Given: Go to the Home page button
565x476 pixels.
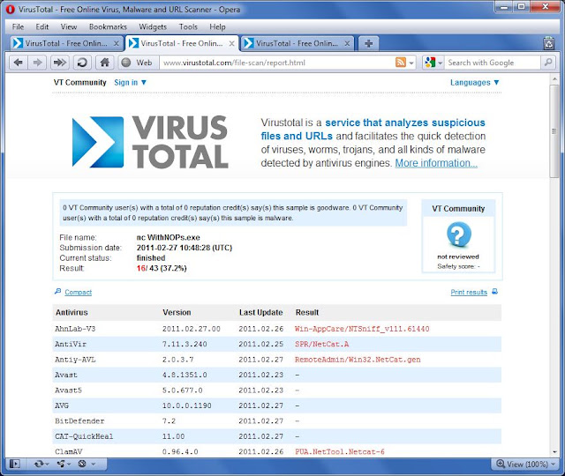Looking at the screenshot, I should [104, 63].
